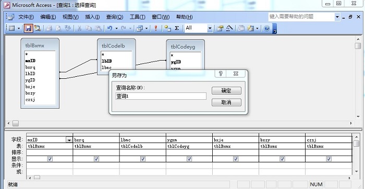
Task: Toggle the Totals sigma icon
Action: [x=177, y=28]
